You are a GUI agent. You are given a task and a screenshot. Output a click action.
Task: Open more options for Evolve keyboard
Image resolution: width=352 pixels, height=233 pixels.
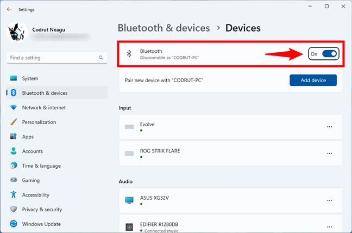329,127
